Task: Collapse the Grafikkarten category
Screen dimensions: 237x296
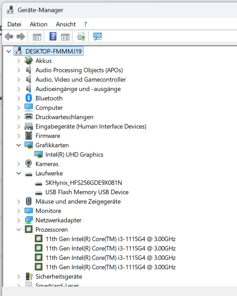Action: [x=19, y=145]
